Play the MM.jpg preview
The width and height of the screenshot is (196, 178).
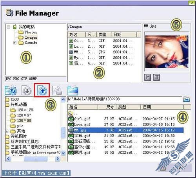(147, 77)
